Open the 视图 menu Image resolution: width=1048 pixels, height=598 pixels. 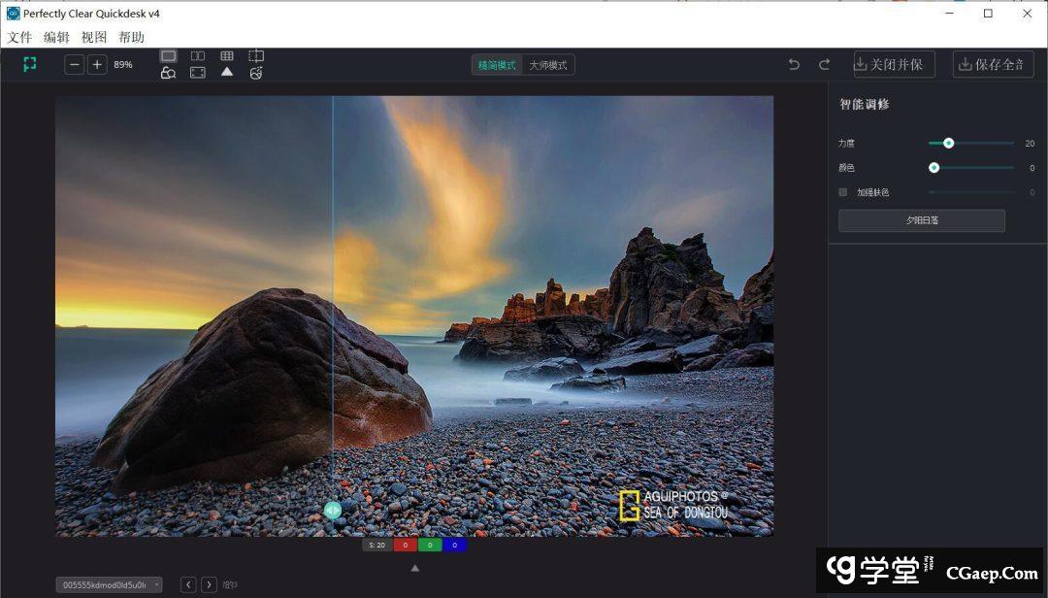tap(94, 38)
